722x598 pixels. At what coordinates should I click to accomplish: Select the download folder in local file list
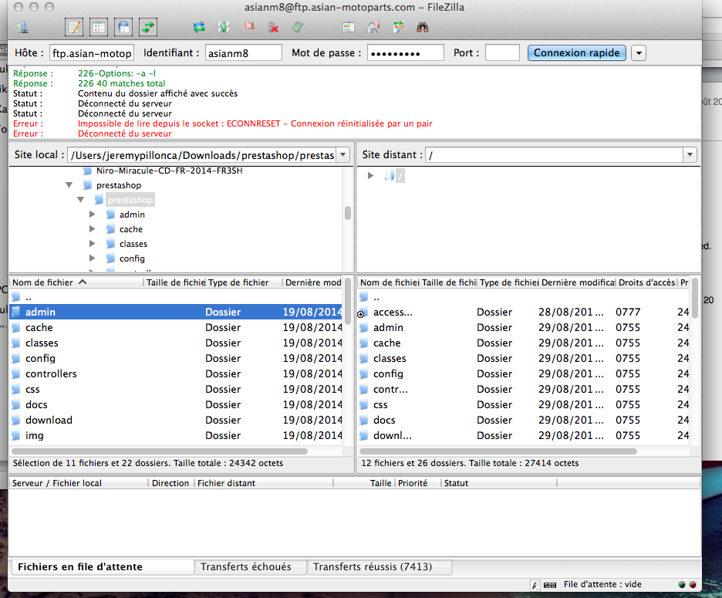(176, 421)
